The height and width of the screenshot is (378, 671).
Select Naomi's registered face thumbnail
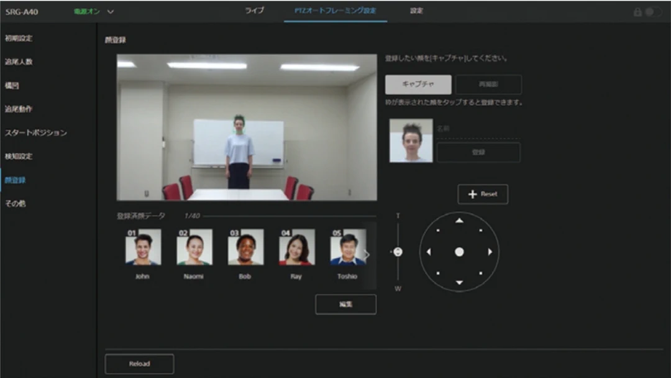[x=194, y=247]
